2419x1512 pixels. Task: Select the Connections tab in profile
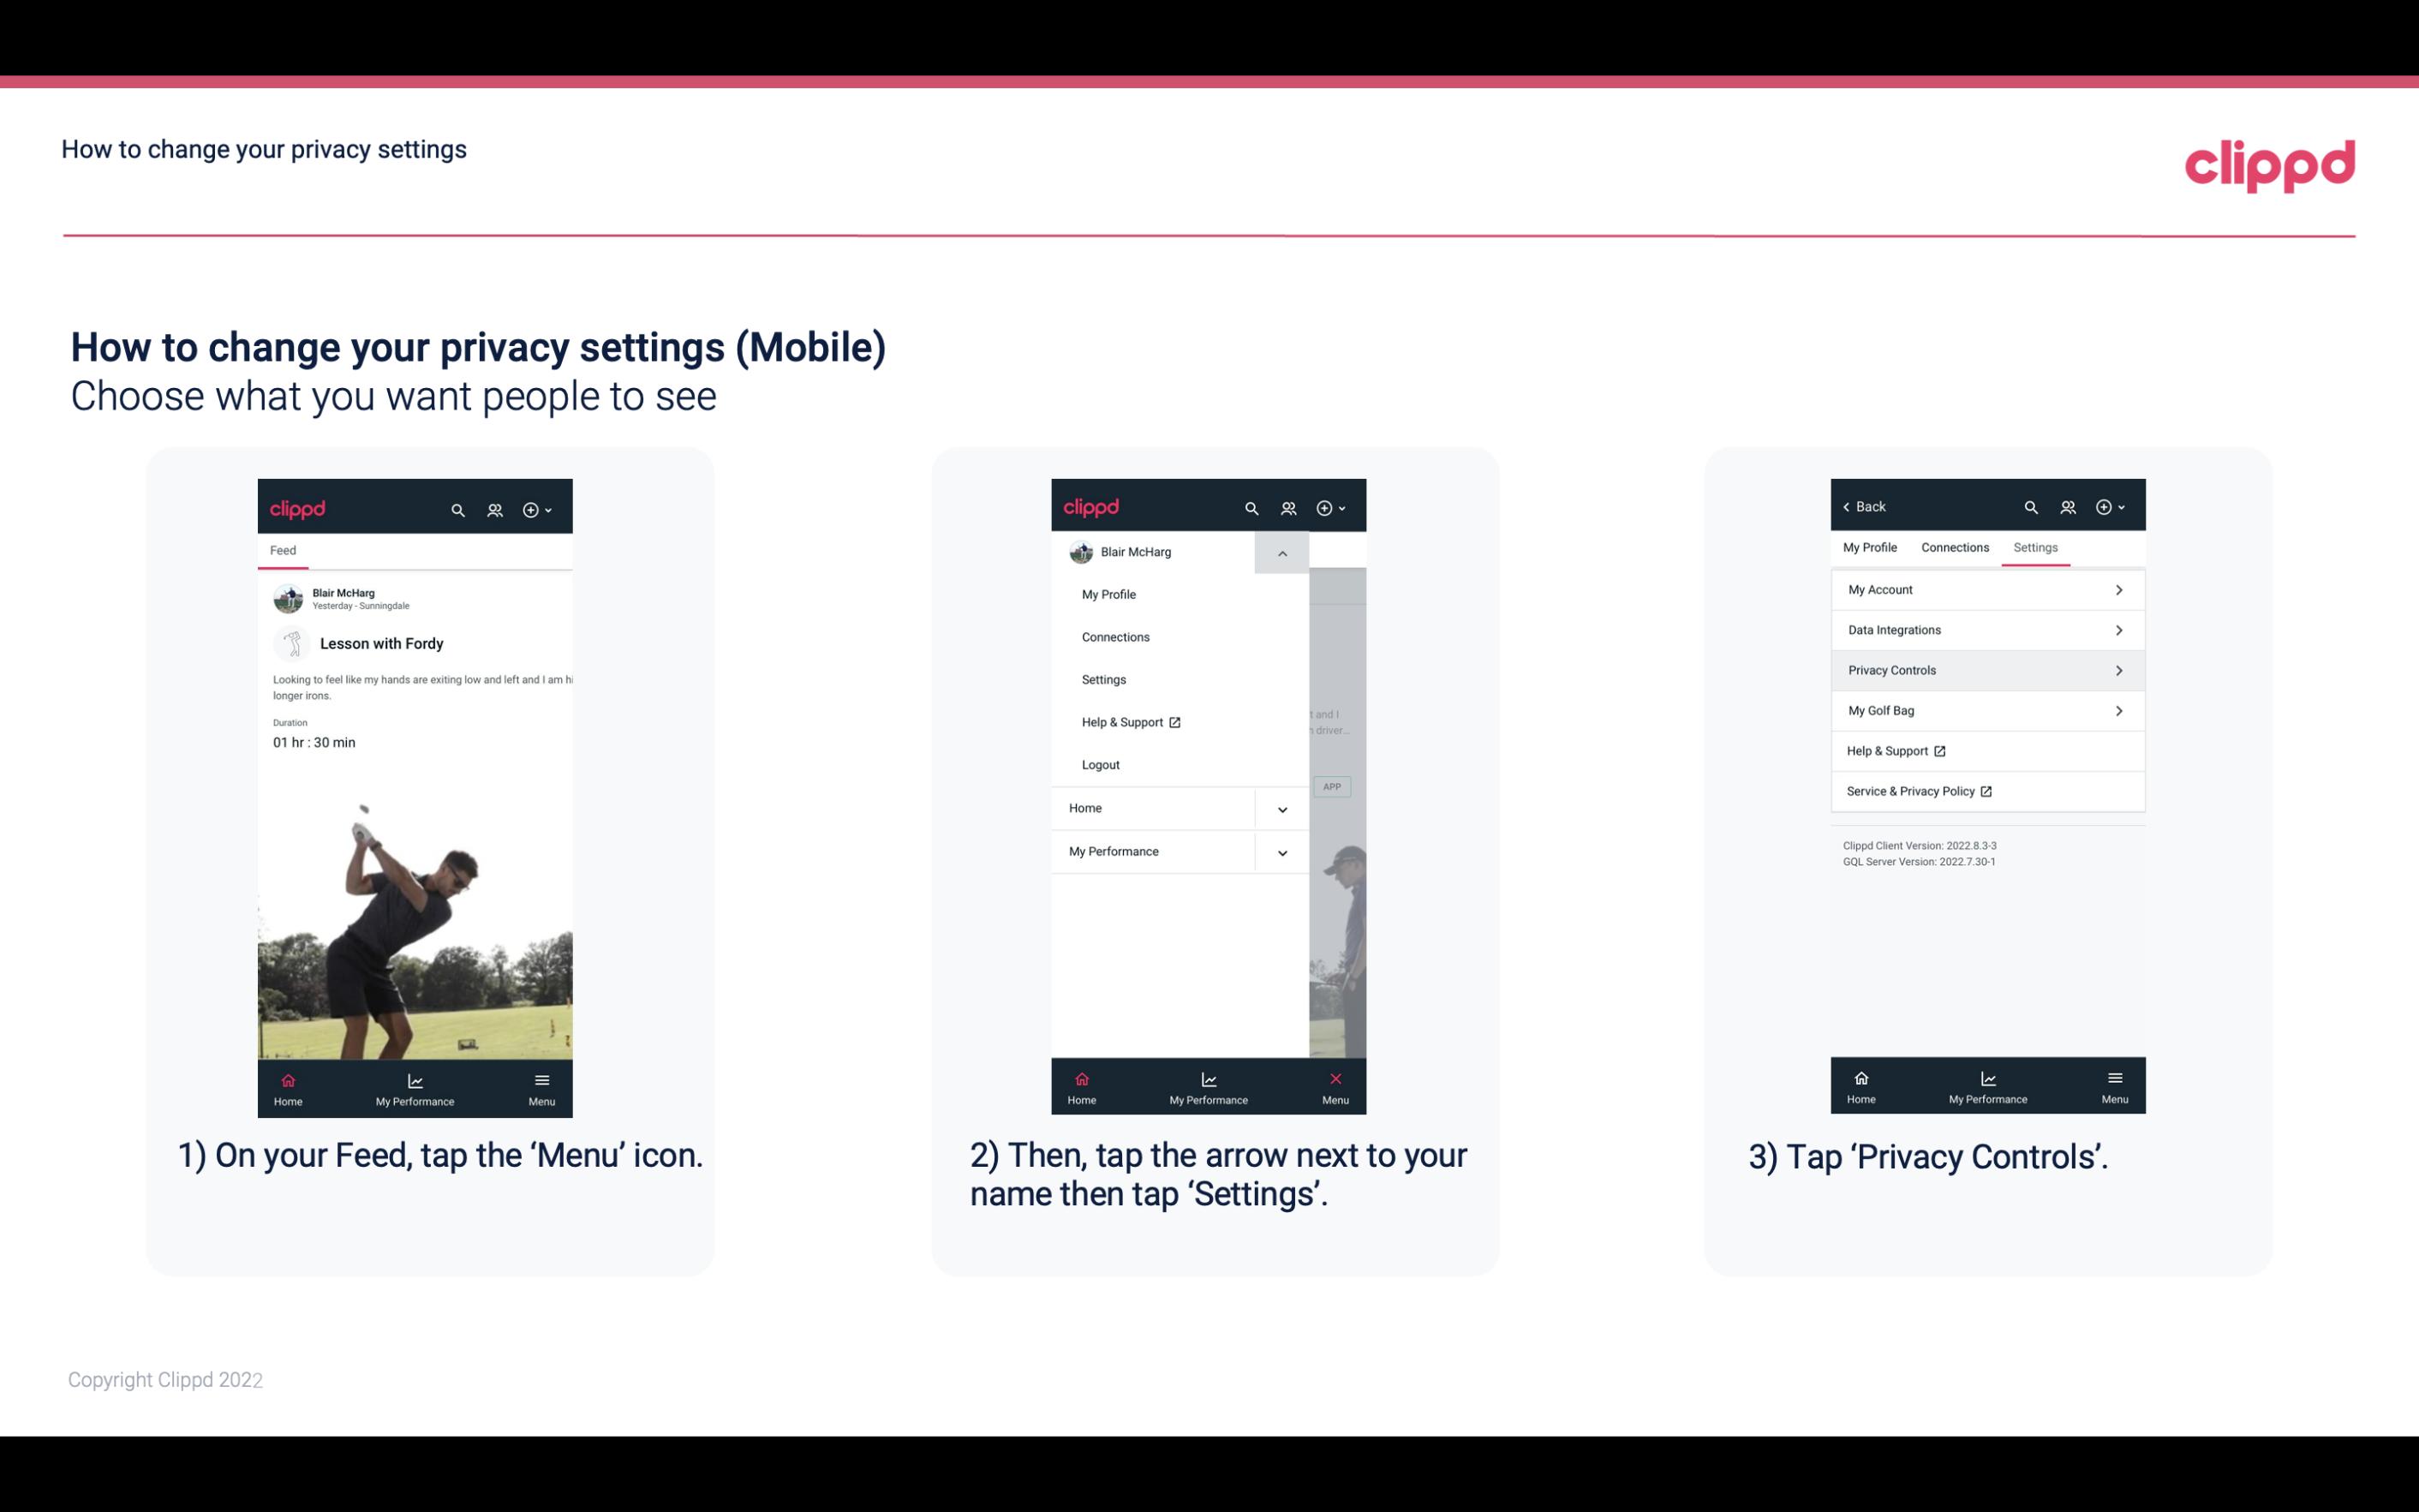point(1954,547)
